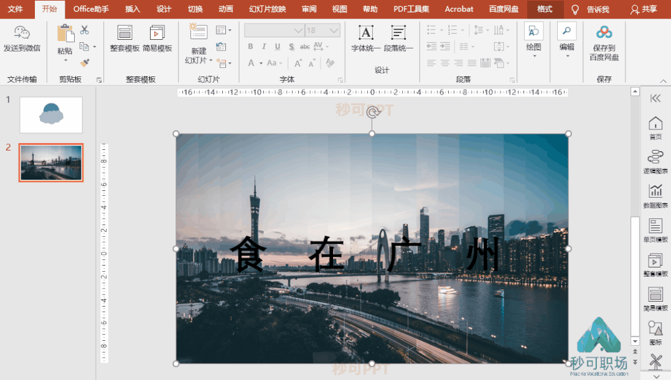Open the 文件 File menu
Image resolution: width=671 pixels, height=380 pixels.
tap(16, 9)
